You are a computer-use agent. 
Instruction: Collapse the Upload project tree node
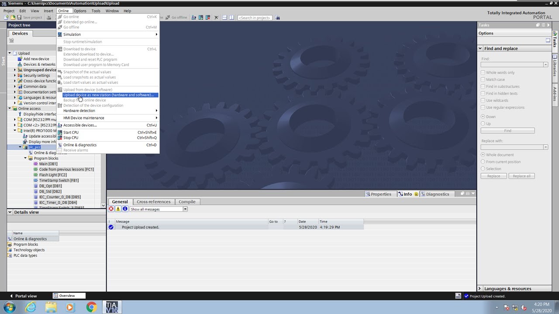tap(10, 53)
